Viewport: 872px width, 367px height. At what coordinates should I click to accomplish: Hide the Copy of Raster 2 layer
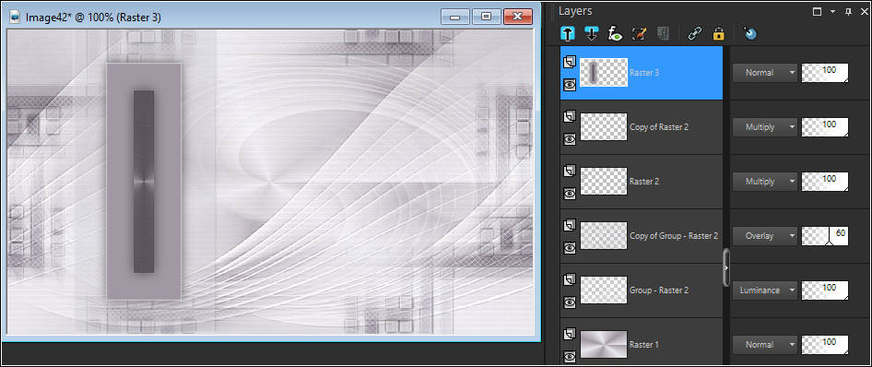[x=570, y=139]
